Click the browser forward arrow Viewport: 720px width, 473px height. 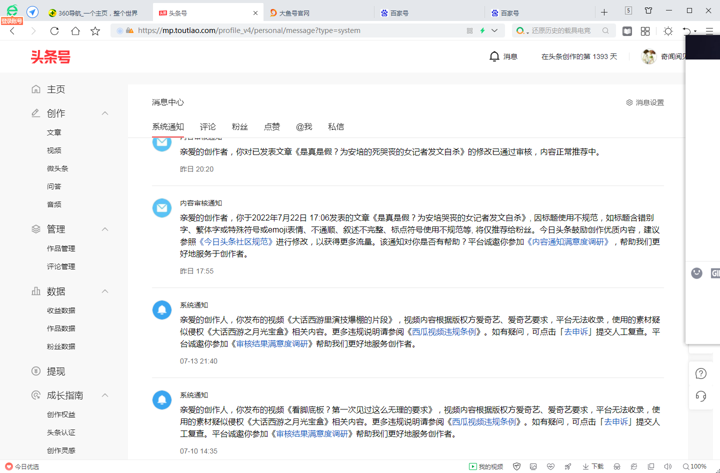point(33,31)
